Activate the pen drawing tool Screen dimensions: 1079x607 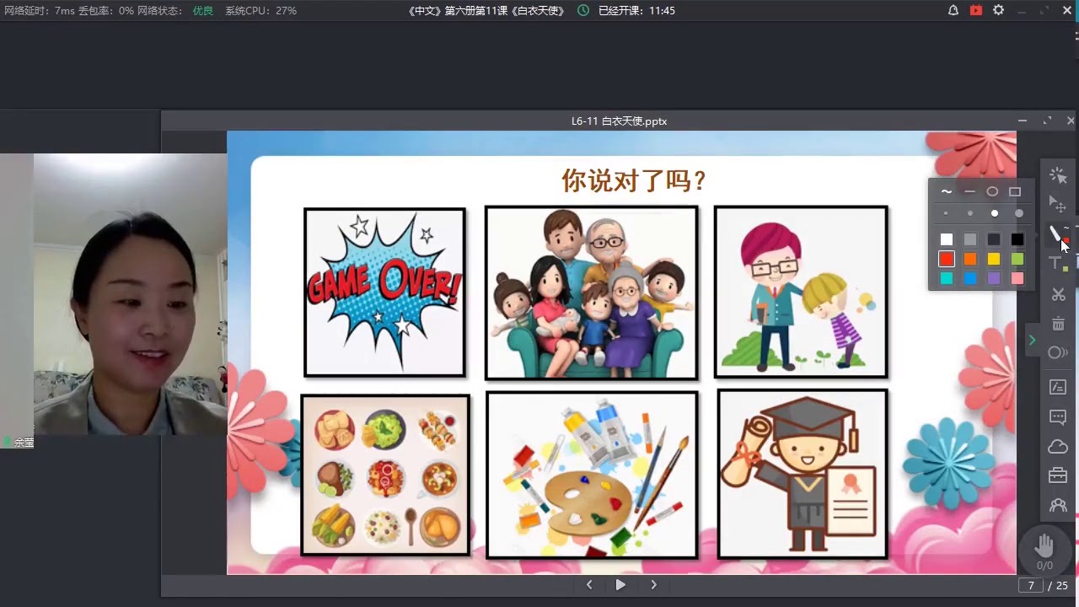pyautogui.click(x=1057, y=234)
